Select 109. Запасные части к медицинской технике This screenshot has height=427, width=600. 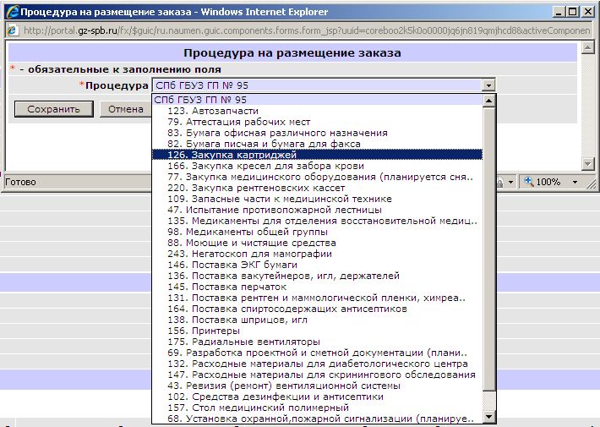(317, 199)
